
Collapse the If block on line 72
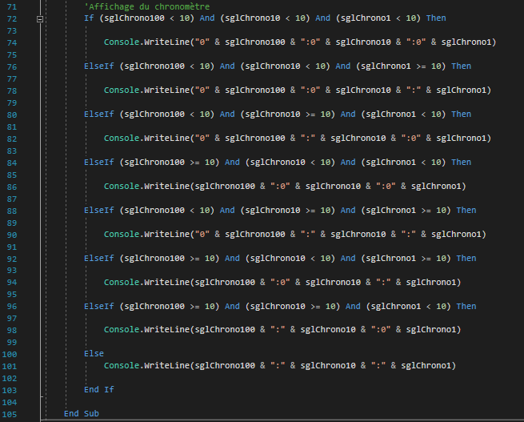point(40,19)
